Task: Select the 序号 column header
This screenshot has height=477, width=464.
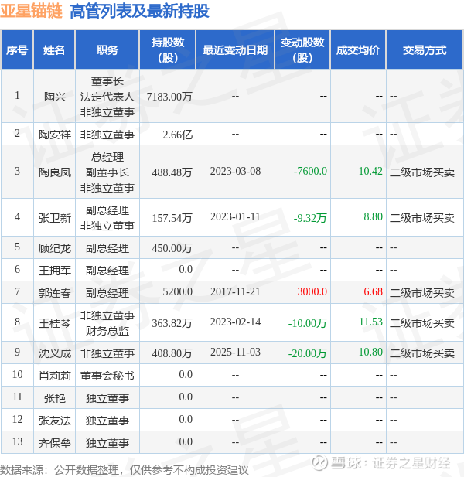Action: [17, 50]
